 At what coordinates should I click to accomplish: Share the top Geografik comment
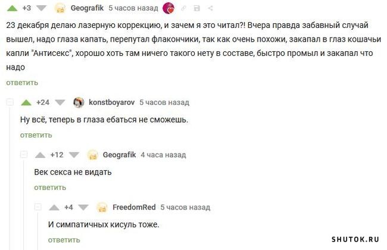[209, 8]
